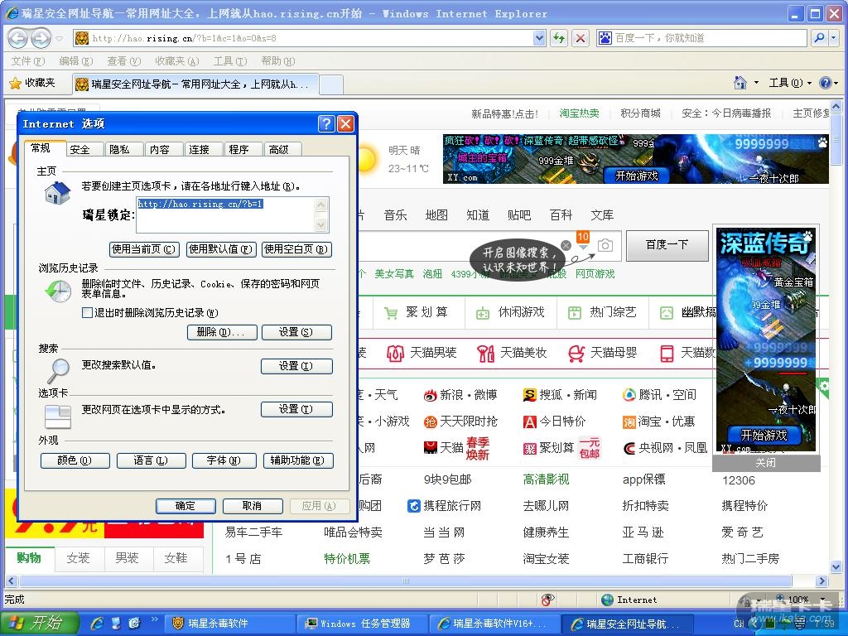The height and width of the screenshot is (636, 848).
Task: Click the 搜狐 logo icon
Action: point(529,395)
